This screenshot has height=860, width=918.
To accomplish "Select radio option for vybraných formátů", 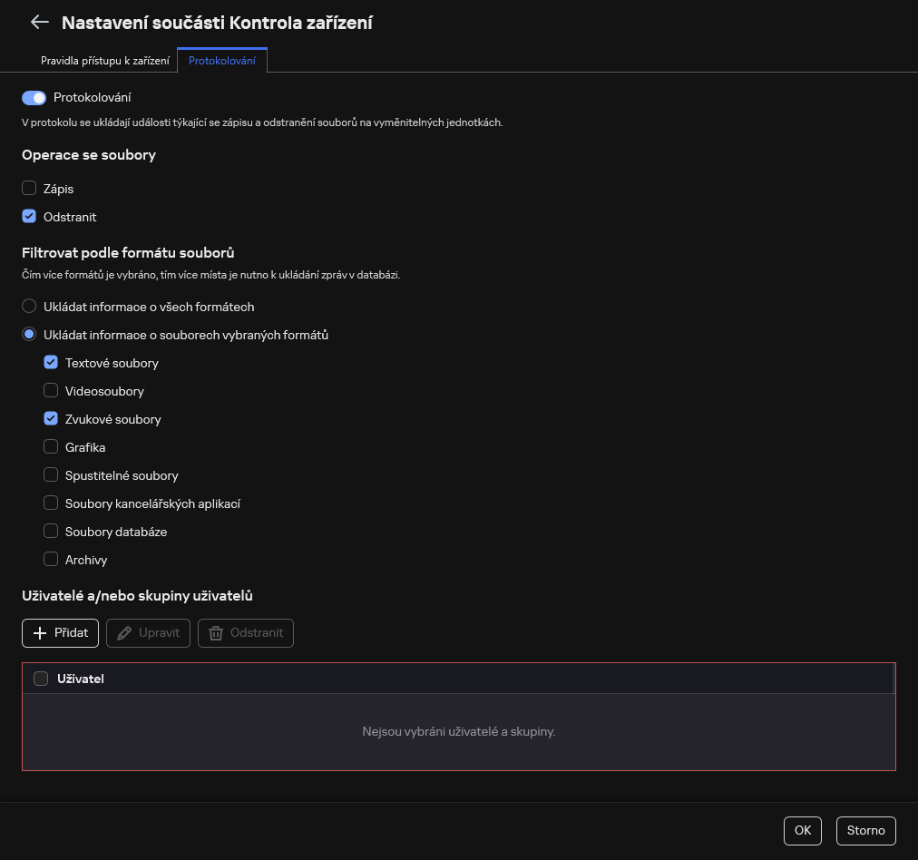I will (x=28, y=334).
